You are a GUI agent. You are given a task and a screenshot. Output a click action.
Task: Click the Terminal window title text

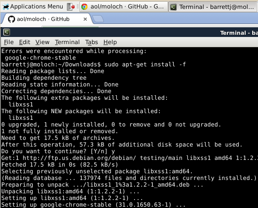[x=239, y=33]
